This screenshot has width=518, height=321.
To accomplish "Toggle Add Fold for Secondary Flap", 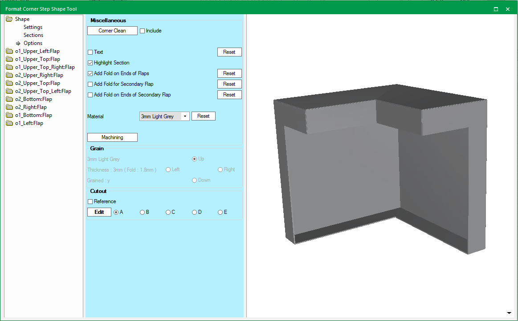I will tap(90, 84).
